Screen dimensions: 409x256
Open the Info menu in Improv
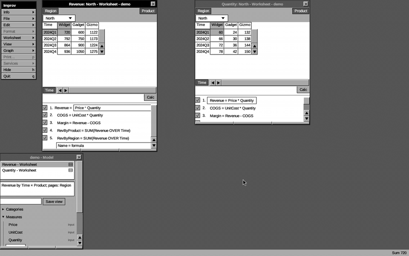point(18,12)
